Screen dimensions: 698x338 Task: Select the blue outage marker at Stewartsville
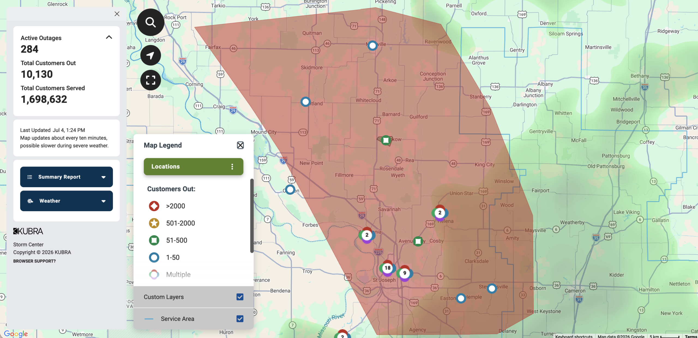[492, 288]
